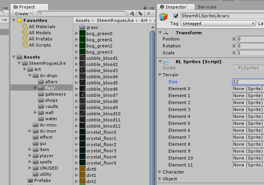This screenshot has height=185, width=264.
Task: Expand the bog_green1 sprite asset
Action: tap(77, 40)
